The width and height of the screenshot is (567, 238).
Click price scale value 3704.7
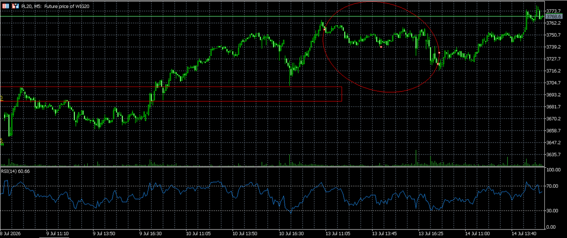click(554, 83)
